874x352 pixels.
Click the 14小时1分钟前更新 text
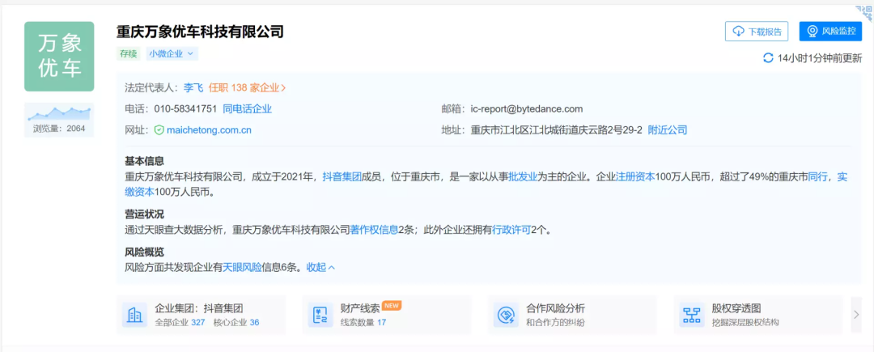[820, 58]
